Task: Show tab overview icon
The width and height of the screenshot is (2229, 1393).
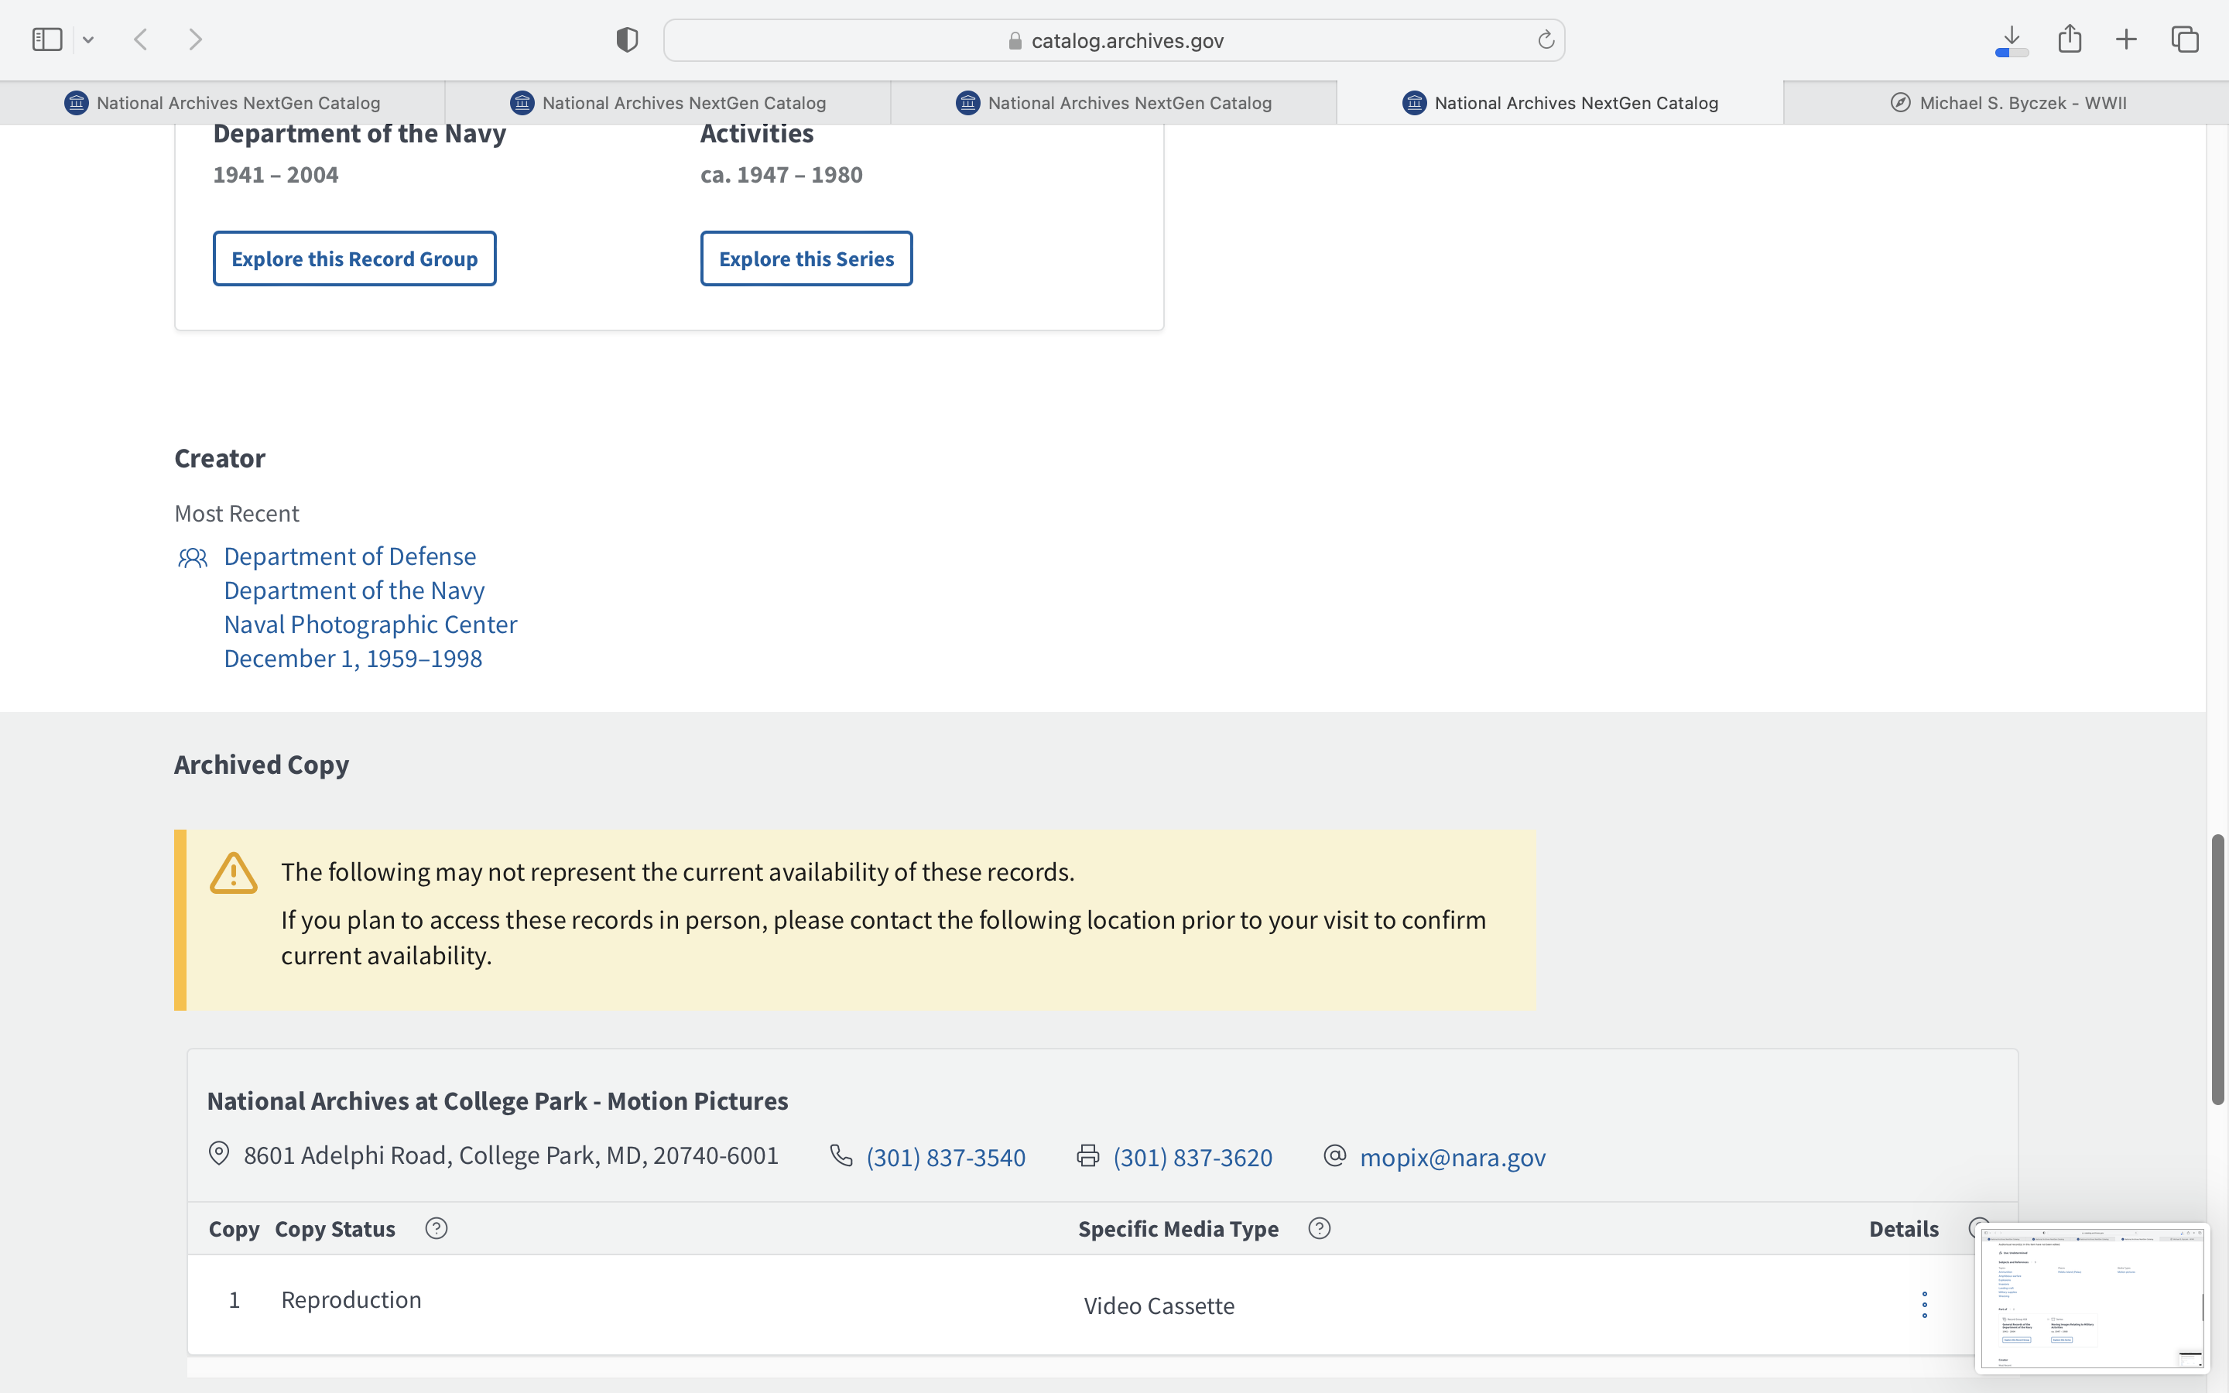Action: (x=2185, y=39)
